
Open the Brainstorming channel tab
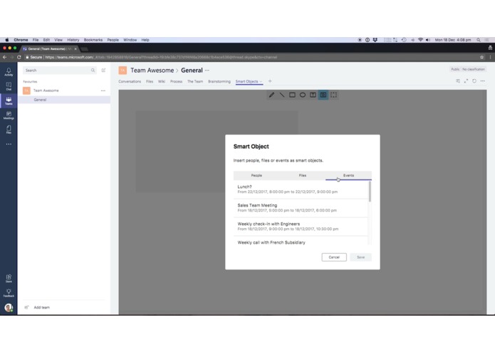(219, 81)
